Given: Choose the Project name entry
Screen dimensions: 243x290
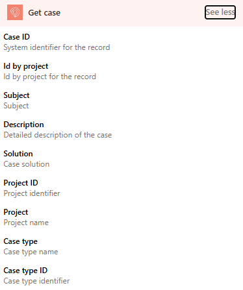Looking at the screenshot, I should pos(122,217).
